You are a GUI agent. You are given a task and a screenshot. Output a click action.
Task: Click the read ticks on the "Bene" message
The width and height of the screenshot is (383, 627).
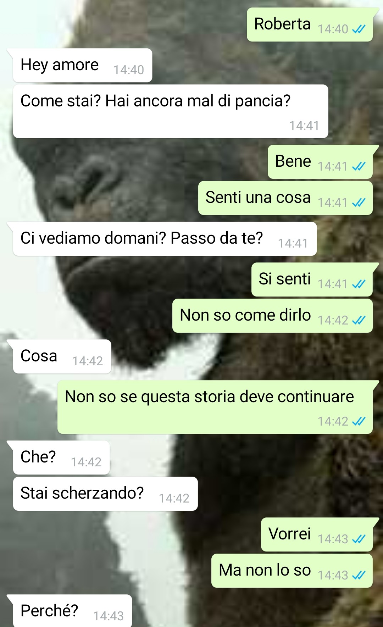pos(359,166)
